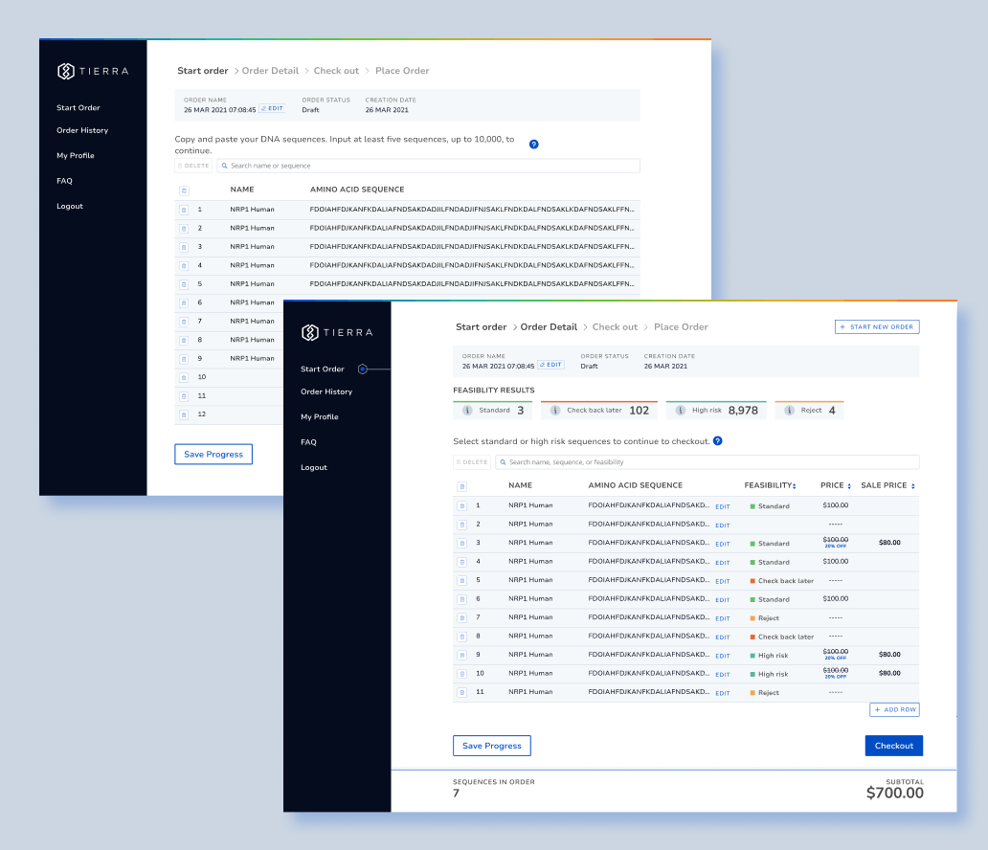Sort the table by the Price column
Image resolution: width=988 pixels, height=850 pixels.
coord(849,486)
